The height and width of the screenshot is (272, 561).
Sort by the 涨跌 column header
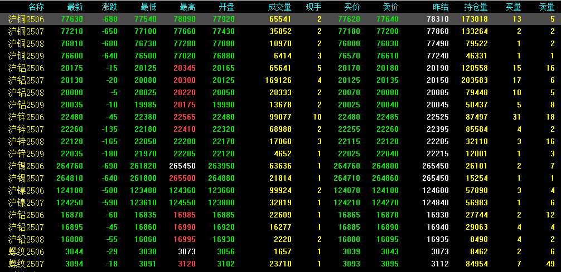coord(109,7)
